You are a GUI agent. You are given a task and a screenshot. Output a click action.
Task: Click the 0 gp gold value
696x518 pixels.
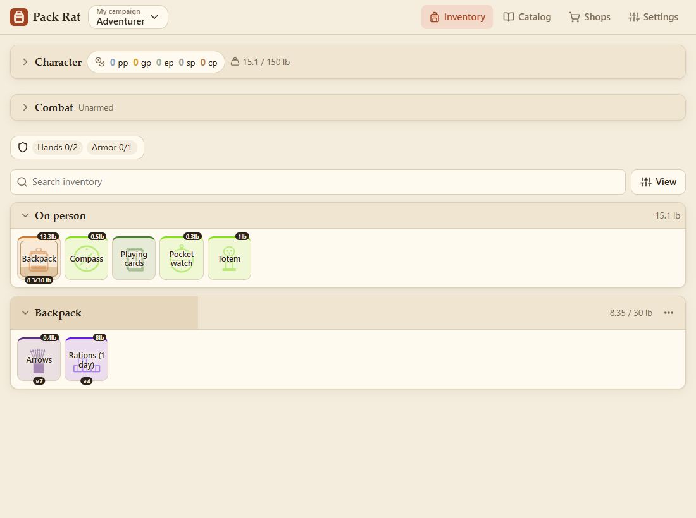(x=142, y=63)
